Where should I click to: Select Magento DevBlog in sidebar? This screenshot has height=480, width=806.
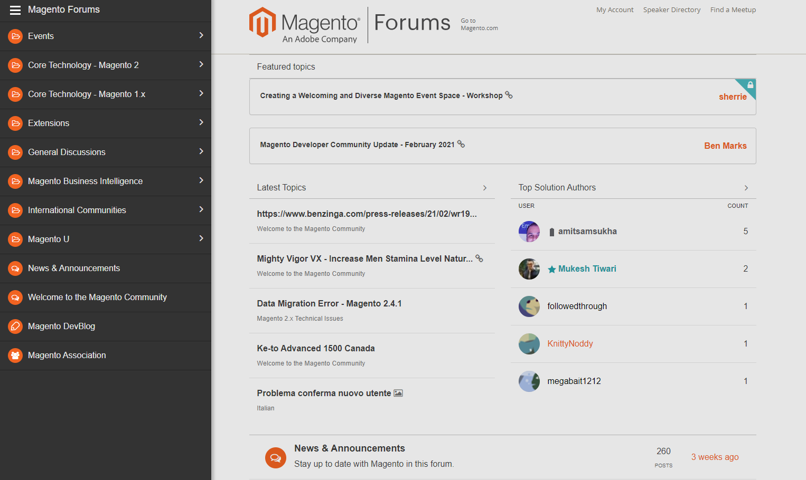click(x=62, y=327)
